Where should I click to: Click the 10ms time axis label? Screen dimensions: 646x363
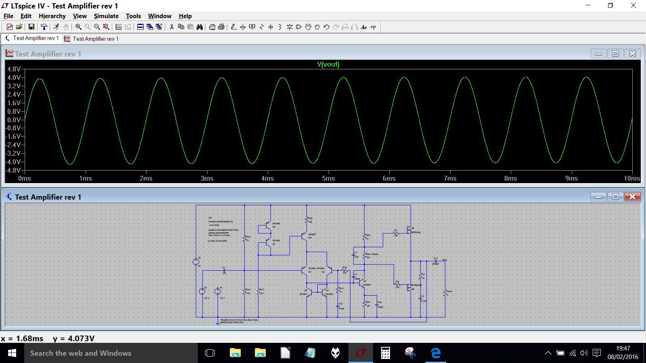(x=632, y=178)
